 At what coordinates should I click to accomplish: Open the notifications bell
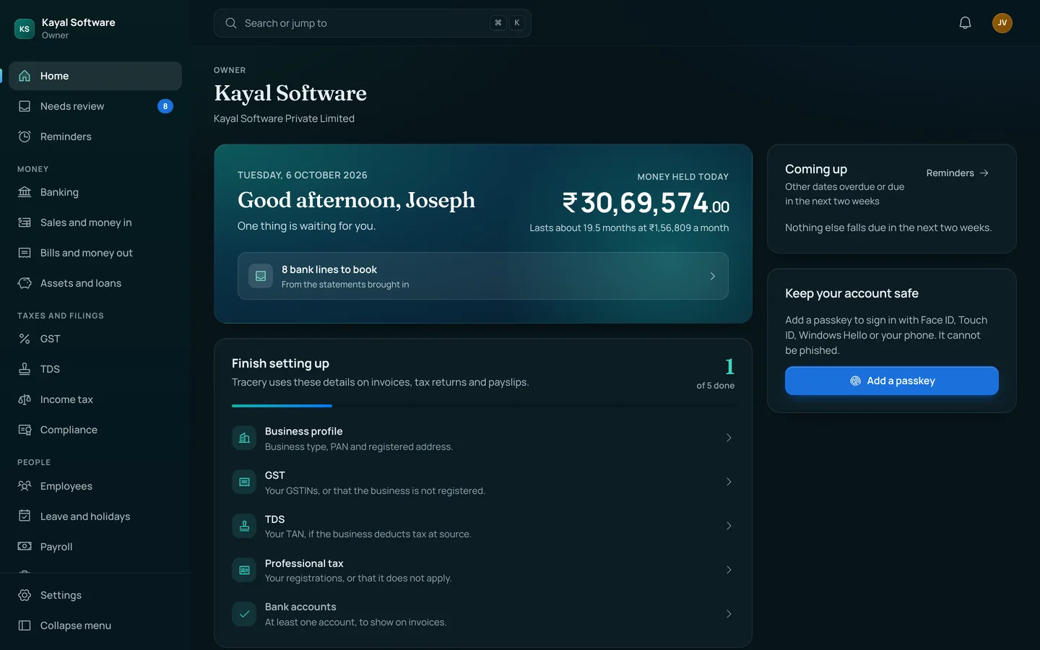click(965, 23)
